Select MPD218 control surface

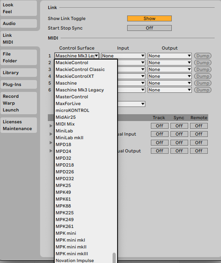[86, 165]
